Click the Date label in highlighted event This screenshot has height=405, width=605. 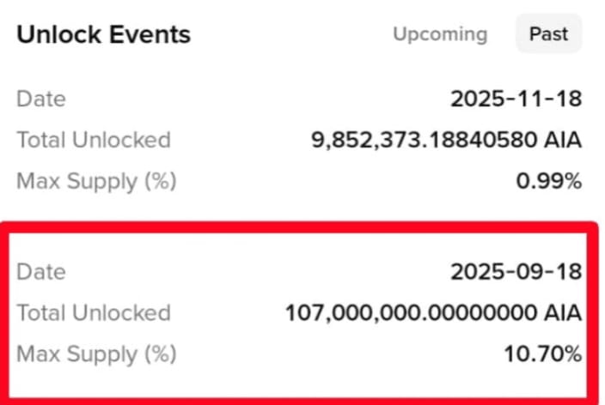41,272
